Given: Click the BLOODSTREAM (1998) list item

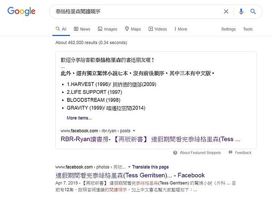Looking at the screenshot, I should (93, 100).
